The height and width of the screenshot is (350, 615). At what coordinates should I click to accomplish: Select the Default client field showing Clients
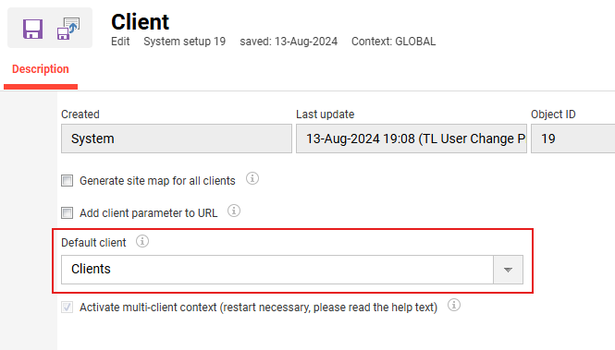click(277, 270)
